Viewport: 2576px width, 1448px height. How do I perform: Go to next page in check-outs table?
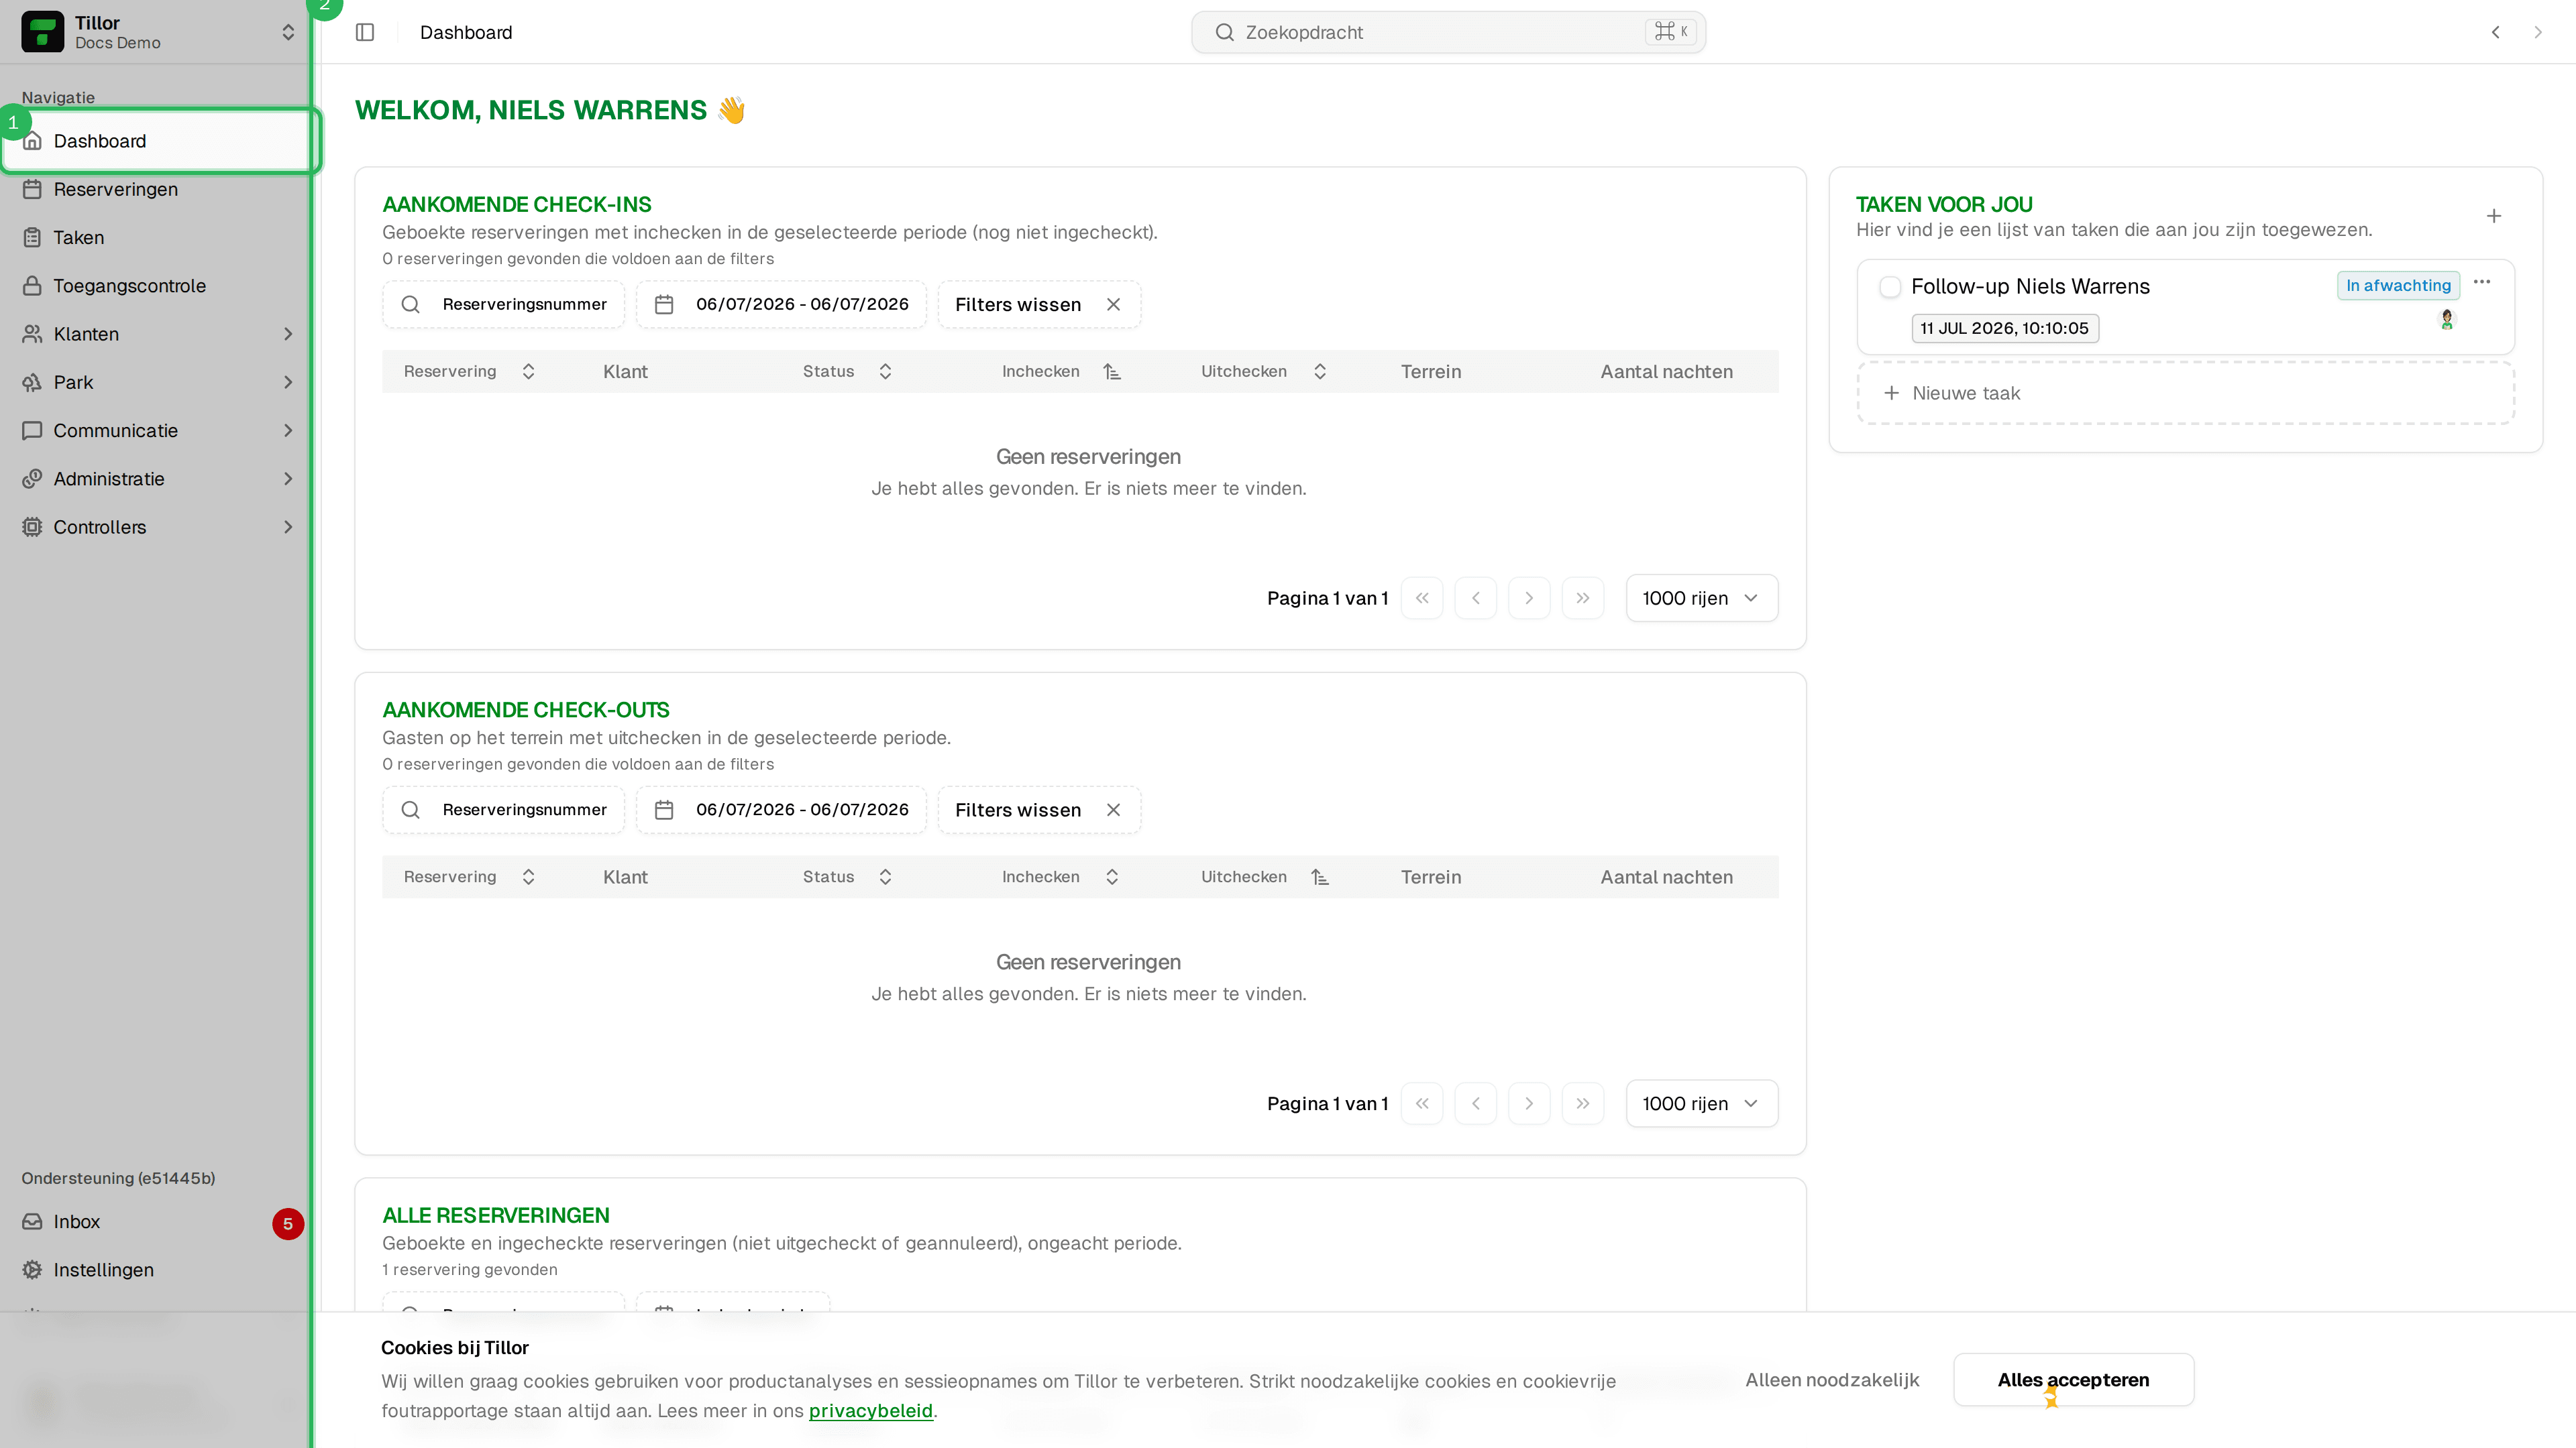point(1529,1103)
